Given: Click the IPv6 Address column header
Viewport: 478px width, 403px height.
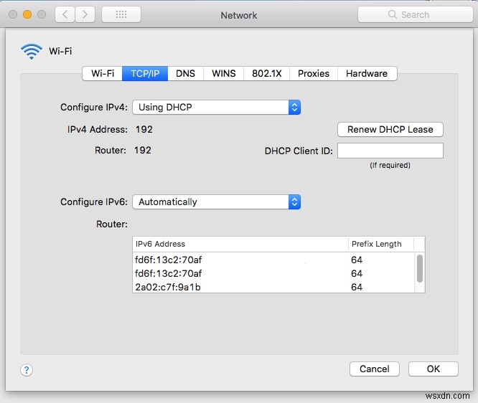Looking at the screenshot, I should pos(240,244).
